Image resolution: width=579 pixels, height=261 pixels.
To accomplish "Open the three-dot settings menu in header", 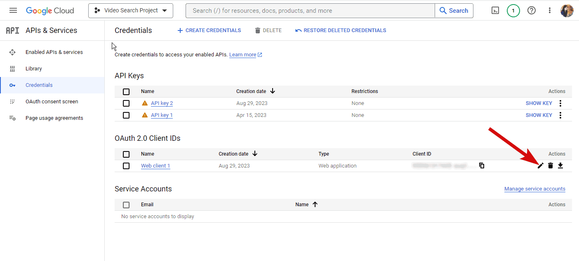I will coord(550,11).
